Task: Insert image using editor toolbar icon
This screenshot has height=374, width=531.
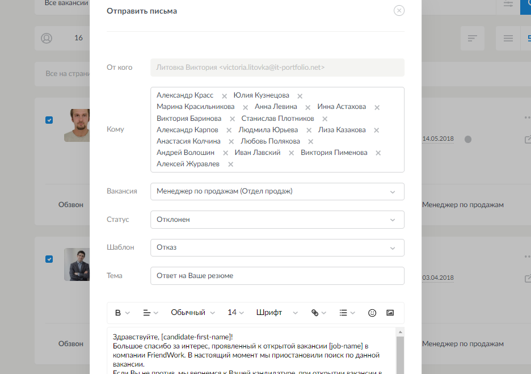Action: (390, 313)
